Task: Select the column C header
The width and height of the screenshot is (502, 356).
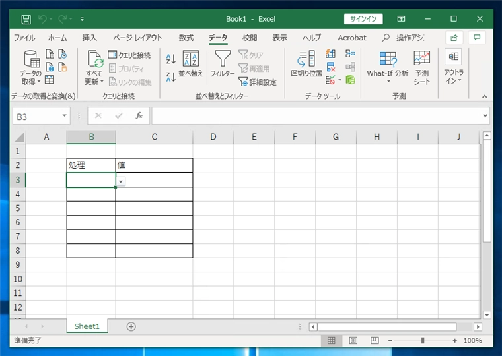Action: tap(155, 137)
